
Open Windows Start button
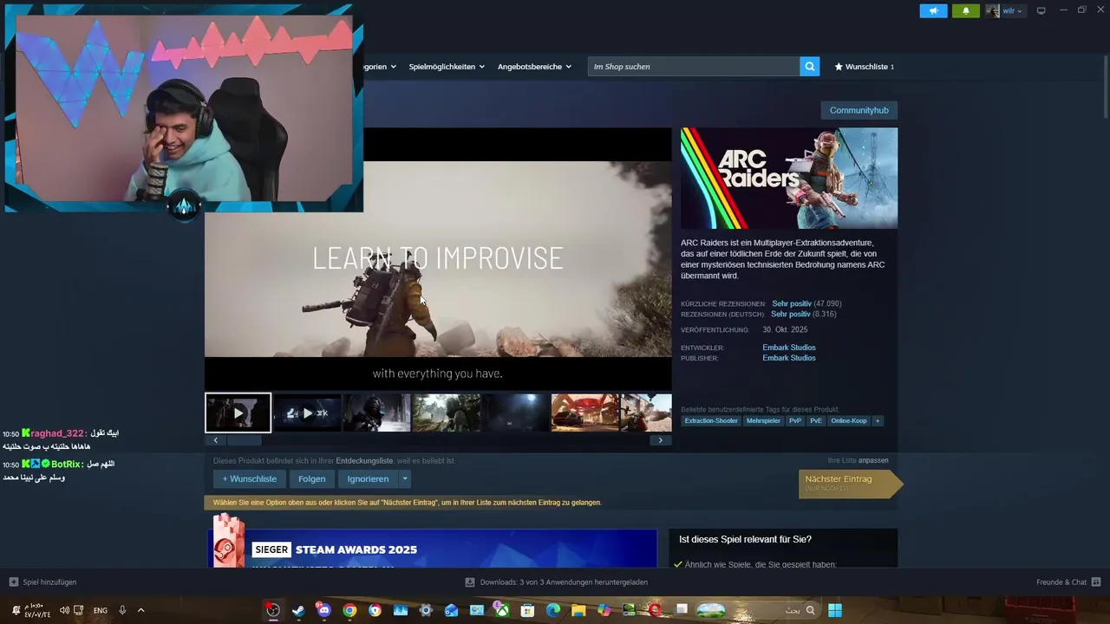(x=835, y=610)
